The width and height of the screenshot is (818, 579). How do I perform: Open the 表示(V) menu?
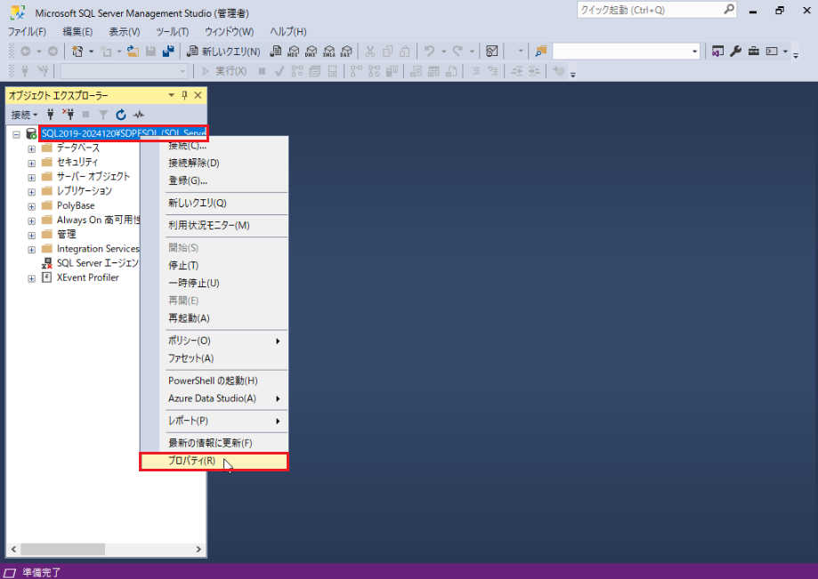124,32
